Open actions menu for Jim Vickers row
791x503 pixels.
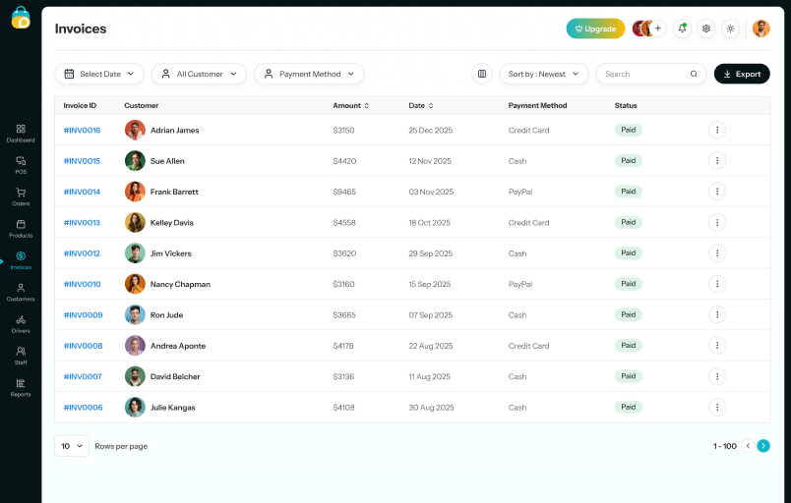coord(717,253)
